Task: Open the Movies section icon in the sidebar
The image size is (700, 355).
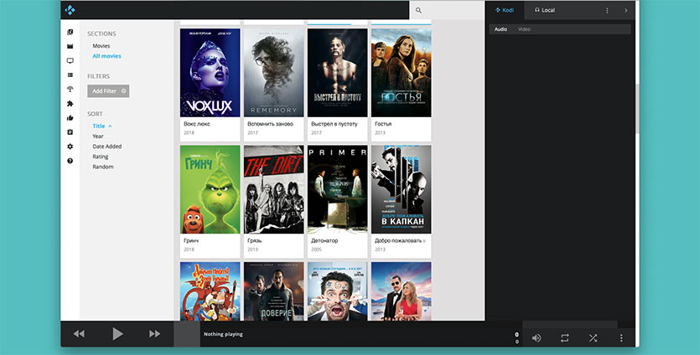Action: click(70, 46)
